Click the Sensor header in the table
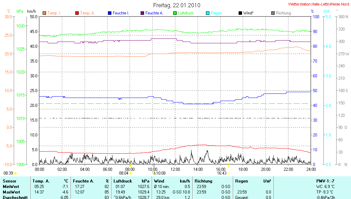Screen dimensions: 351x199 (x=10, y=181)
